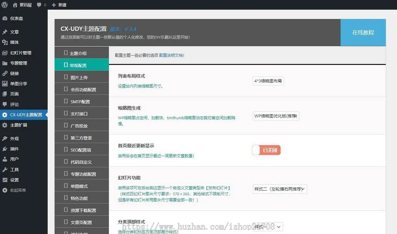Open the 列表布局样式 dropdown
397x234 pixels.
pyautogui.click(x=268, y=81)
